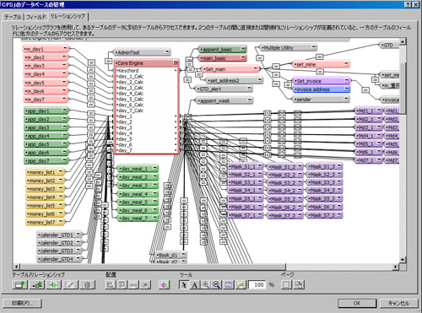Collapse the Mask_S1_1 table occurrence
Screen dimensions: 422x313
(x=260, y=166)
